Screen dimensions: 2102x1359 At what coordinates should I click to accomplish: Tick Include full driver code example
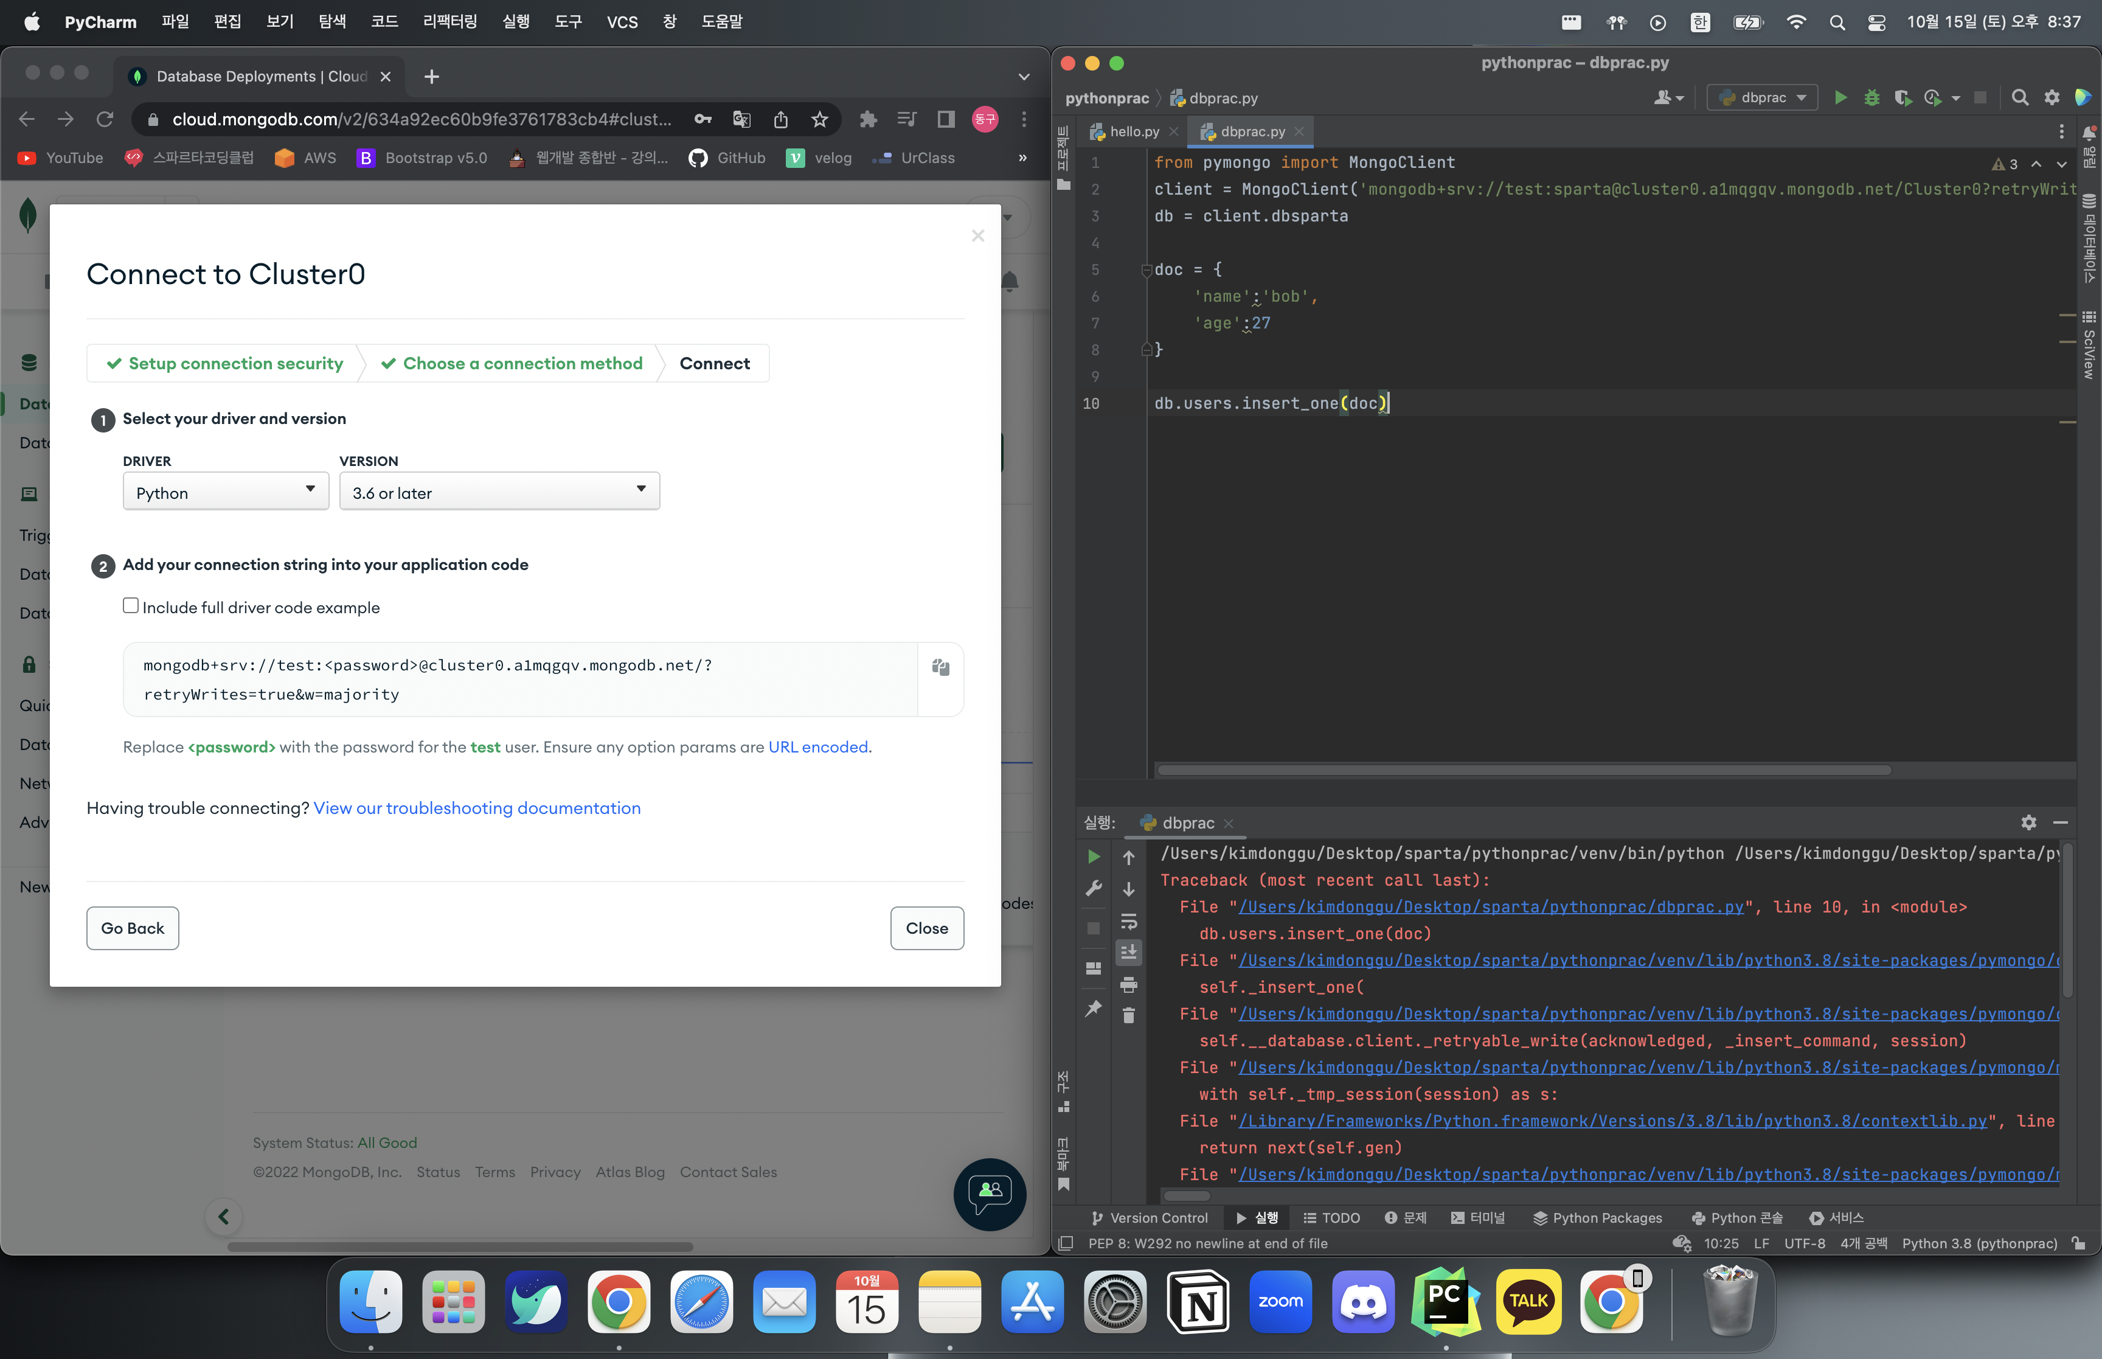click(131, 605)
